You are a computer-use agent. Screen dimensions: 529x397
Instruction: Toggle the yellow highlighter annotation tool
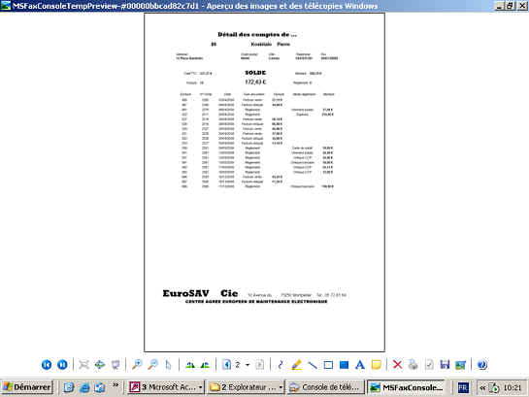296,365
